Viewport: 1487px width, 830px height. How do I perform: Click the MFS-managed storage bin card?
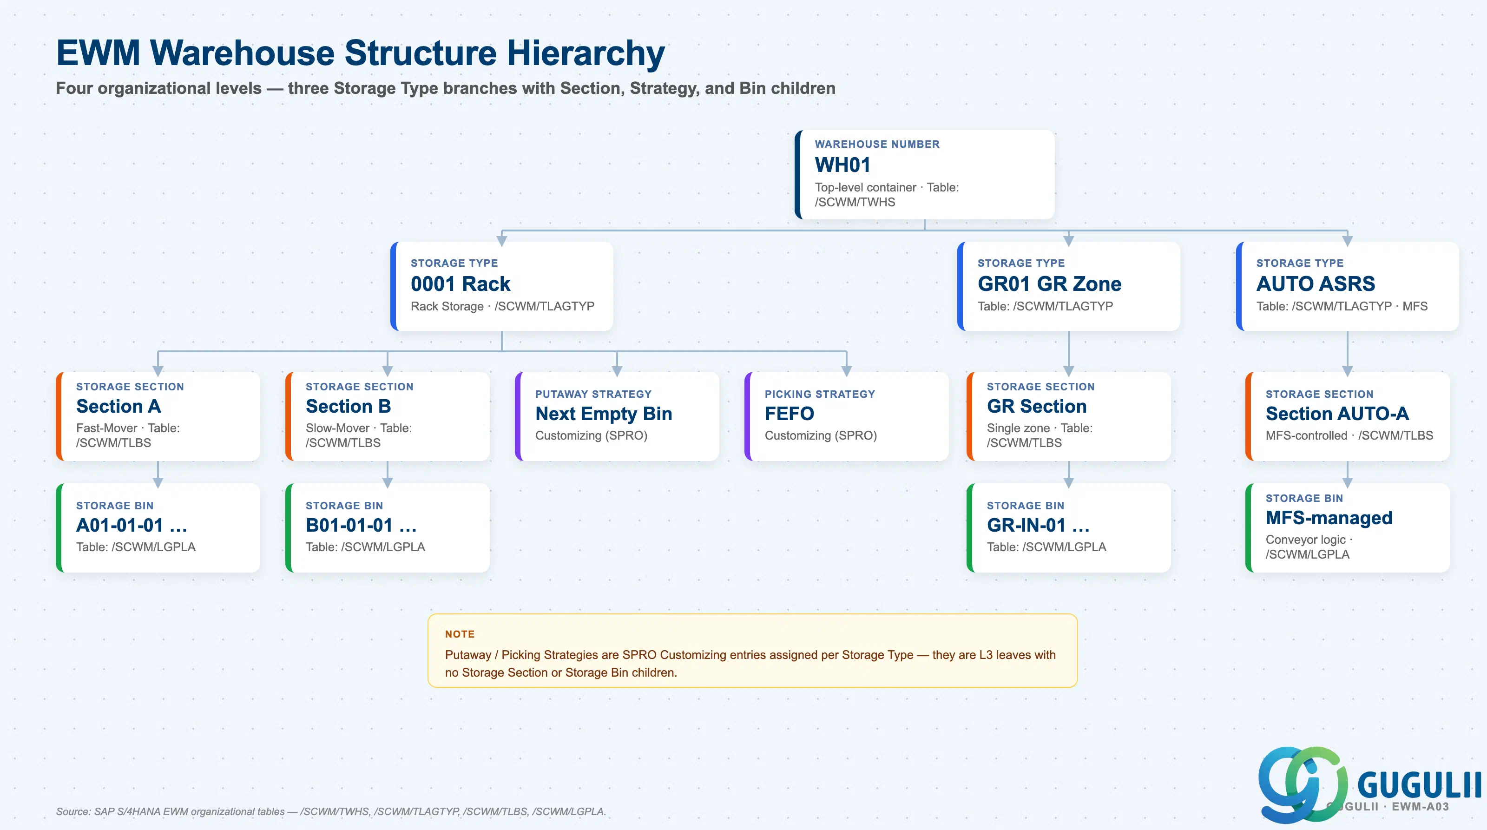pos(1347,528)
